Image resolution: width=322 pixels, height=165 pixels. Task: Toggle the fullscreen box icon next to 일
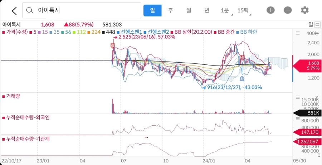(317, 25)
